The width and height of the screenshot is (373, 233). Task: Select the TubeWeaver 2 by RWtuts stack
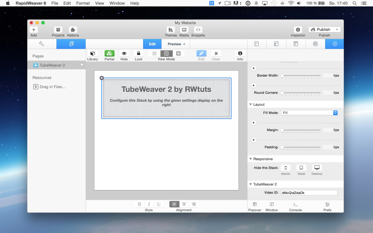166,98
